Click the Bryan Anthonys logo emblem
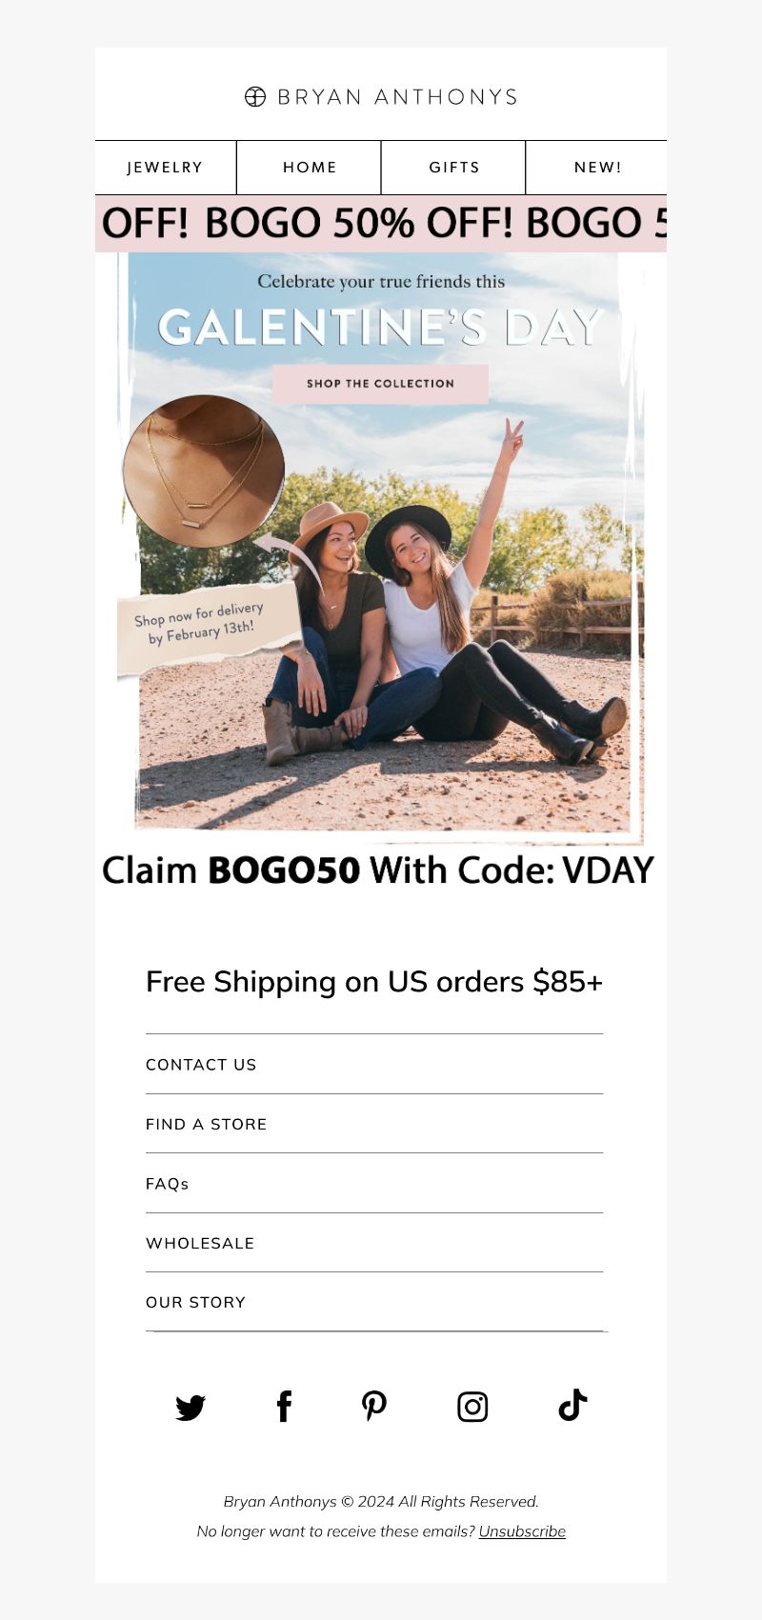Screen dimensions: 762x1620 pos(255,96)
